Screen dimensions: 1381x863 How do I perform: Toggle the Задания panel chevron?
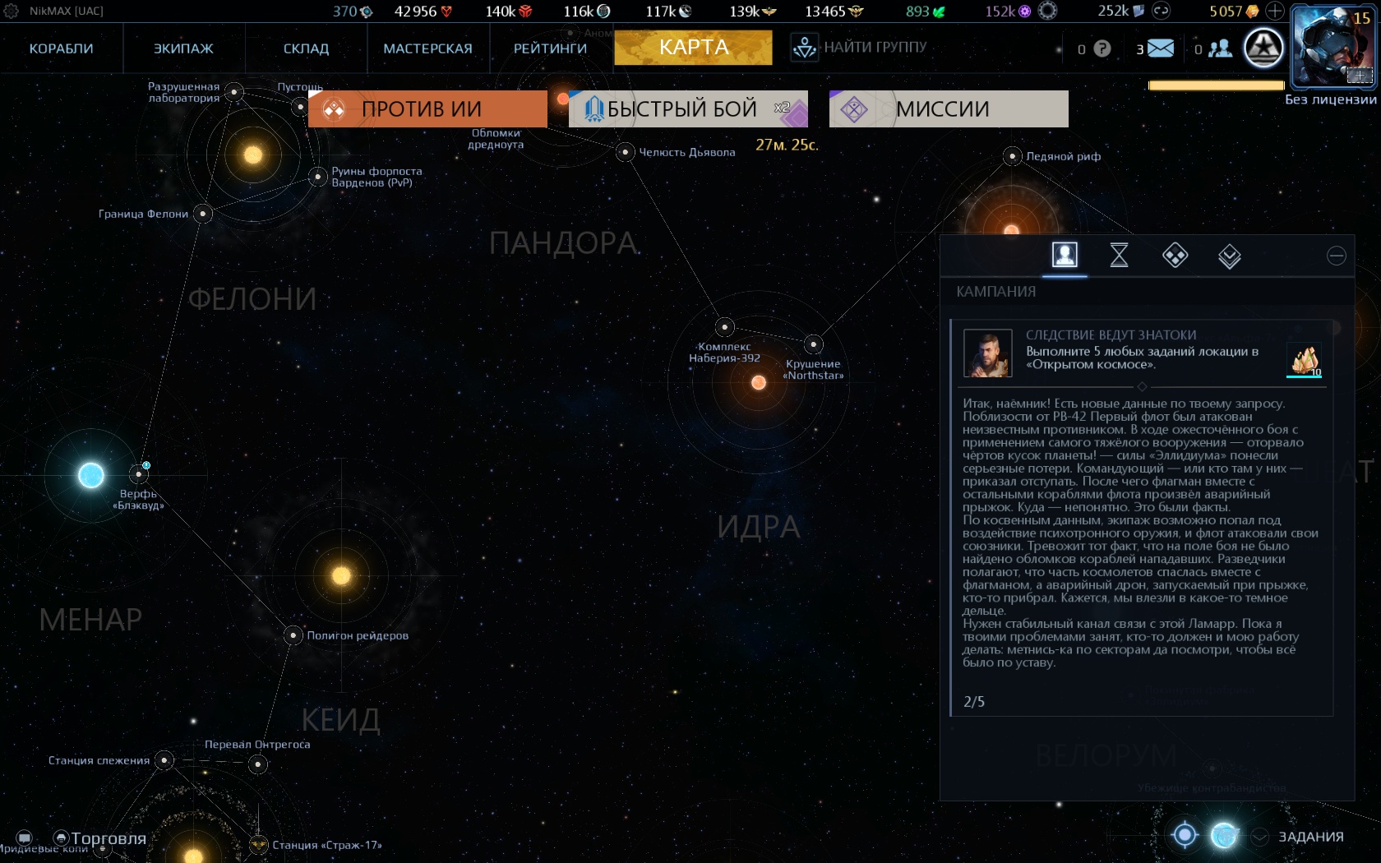[1260, 837]
